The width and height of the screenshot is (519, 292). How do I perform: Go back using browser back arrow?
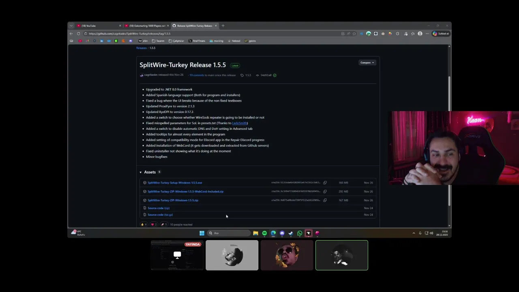(x=71, y=34)
